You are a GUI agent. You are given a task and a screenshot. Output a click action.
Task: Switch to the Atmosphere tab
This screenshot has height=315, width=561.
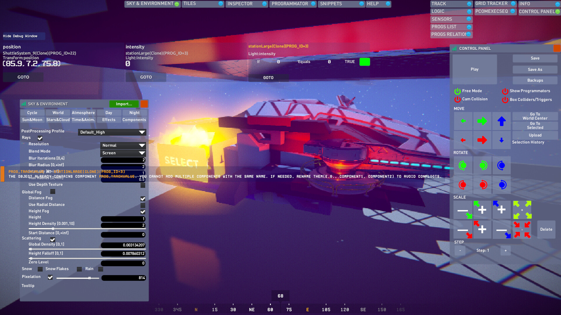click(x=83, y=113)
